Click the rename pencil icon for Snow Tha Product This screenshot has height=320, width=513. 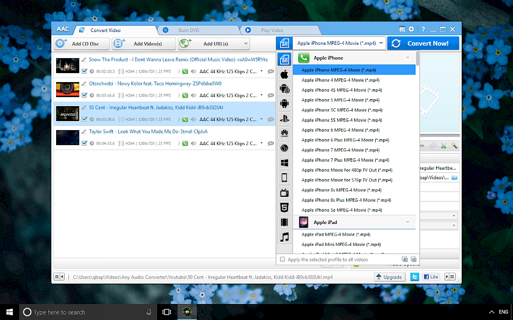(x=84, y=59)
